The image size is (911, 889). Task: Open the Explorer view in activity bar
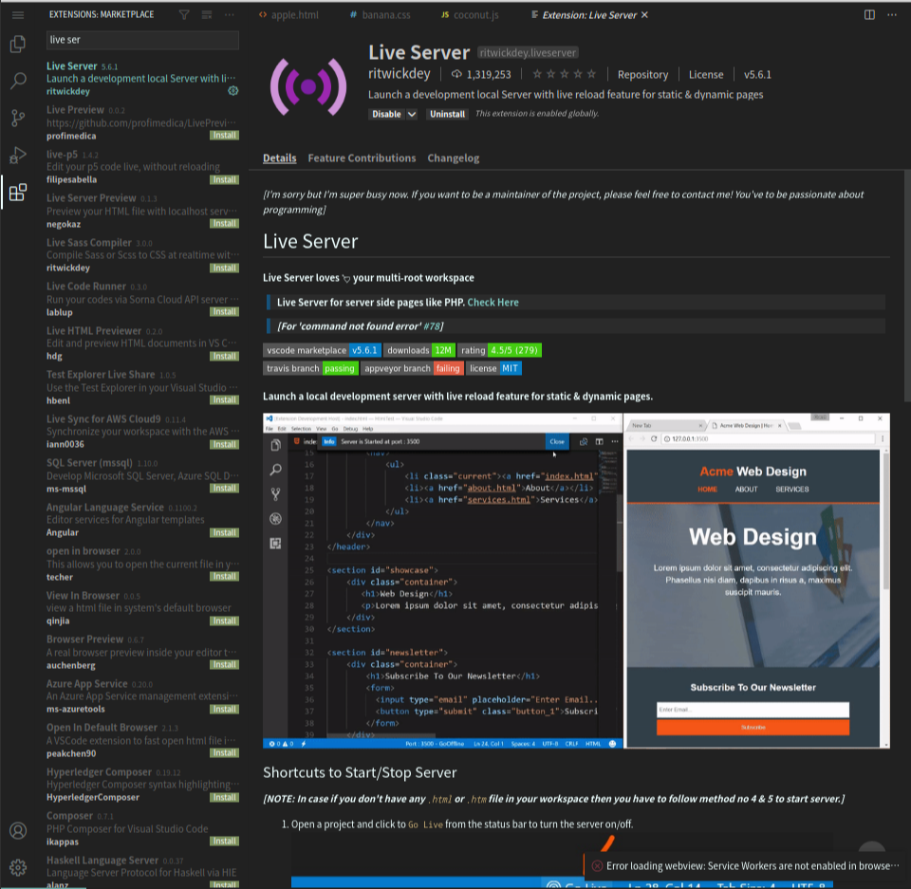pos(18,45)
